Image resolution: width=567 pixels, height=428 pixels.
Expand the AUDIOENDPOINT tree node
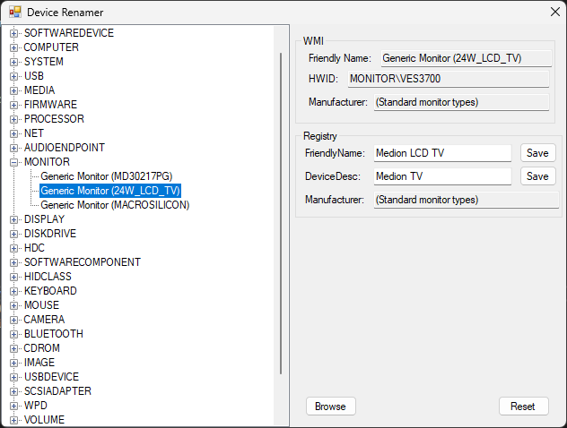coord(13,148)
